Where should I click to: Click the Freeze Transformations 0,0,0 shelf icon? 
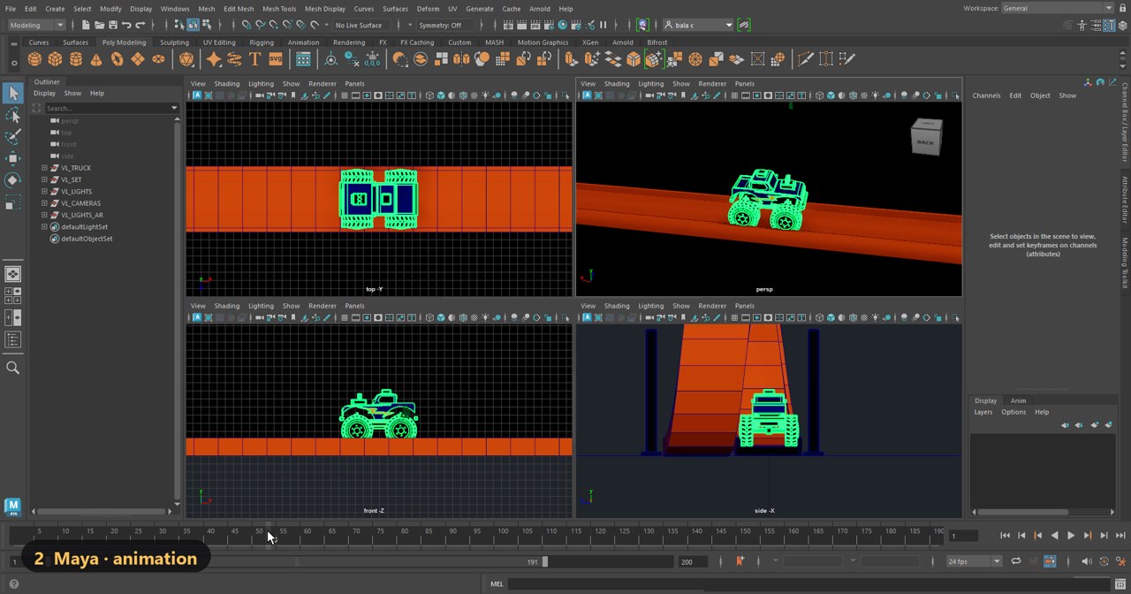click(x=372, y=59)
